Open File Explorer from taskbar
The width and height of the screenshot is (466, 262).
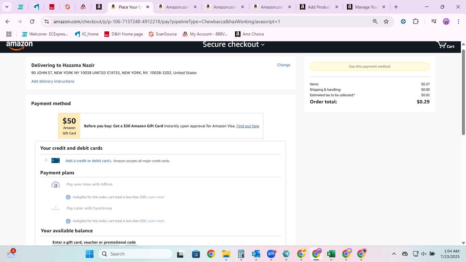tap(226, 254)
